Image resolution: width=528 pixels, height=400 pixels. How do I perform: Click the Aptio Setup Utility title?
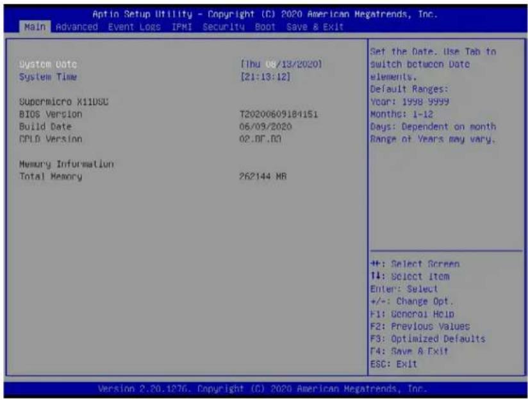(x=265, y=15)
